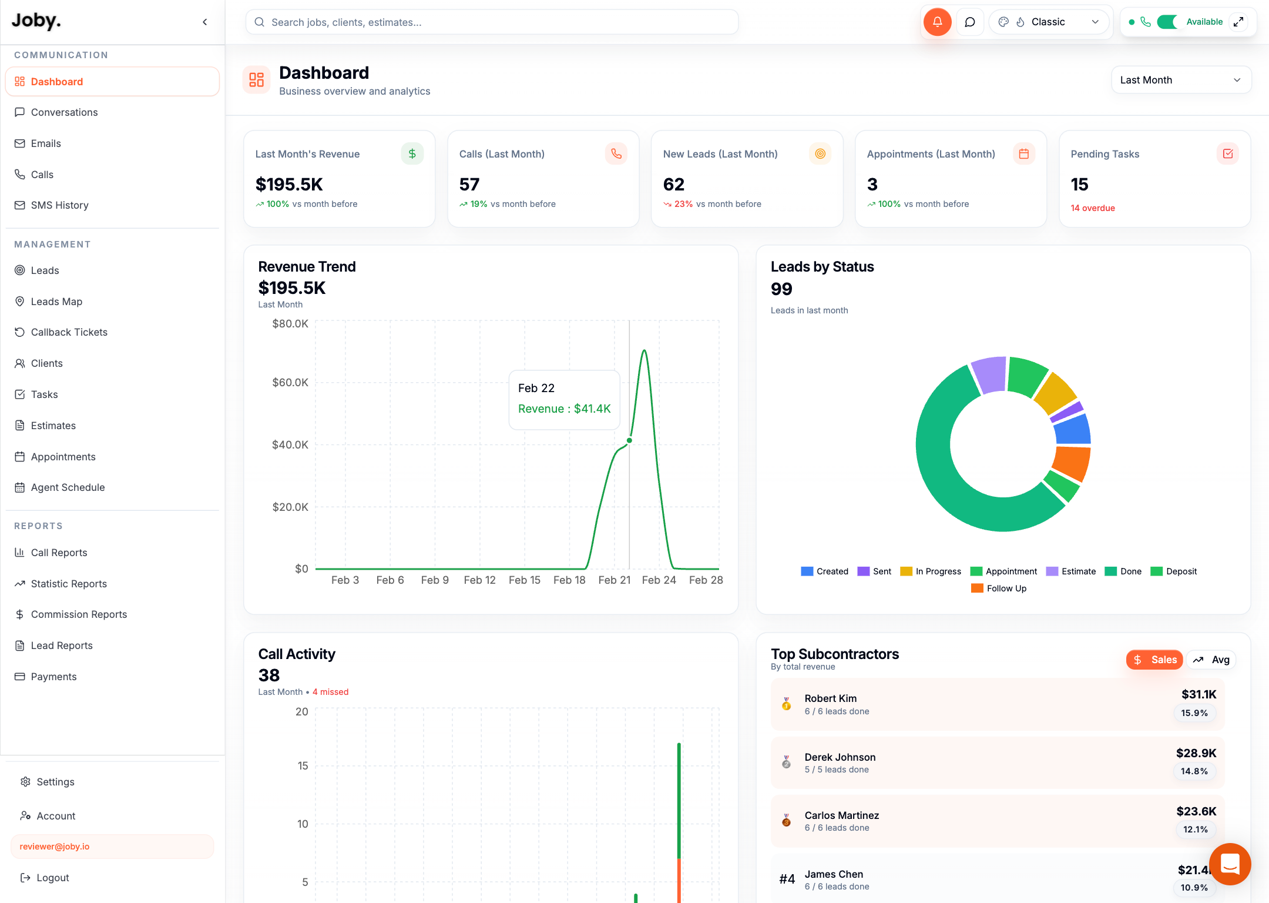
Task: Click the Feb 22 revenue data point
Action: [x=629, y=440]
